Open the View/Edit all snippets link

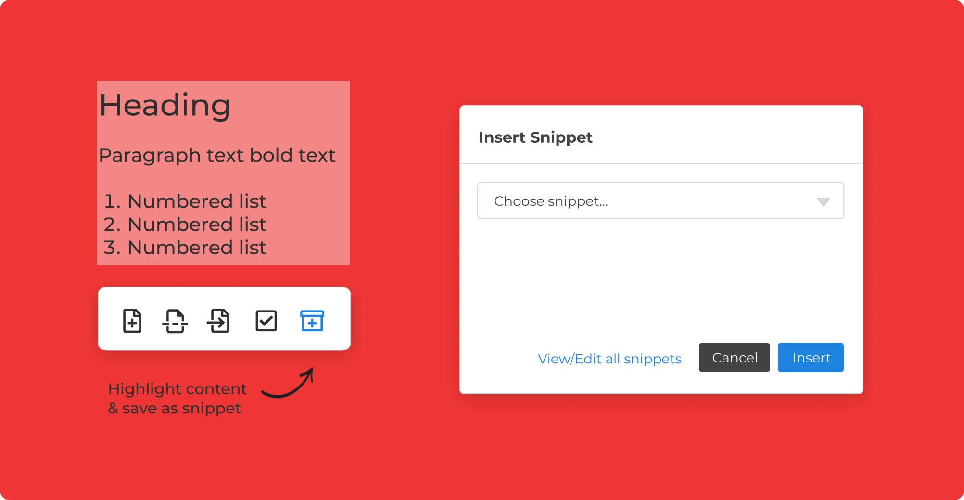click(x=609, y=359)
